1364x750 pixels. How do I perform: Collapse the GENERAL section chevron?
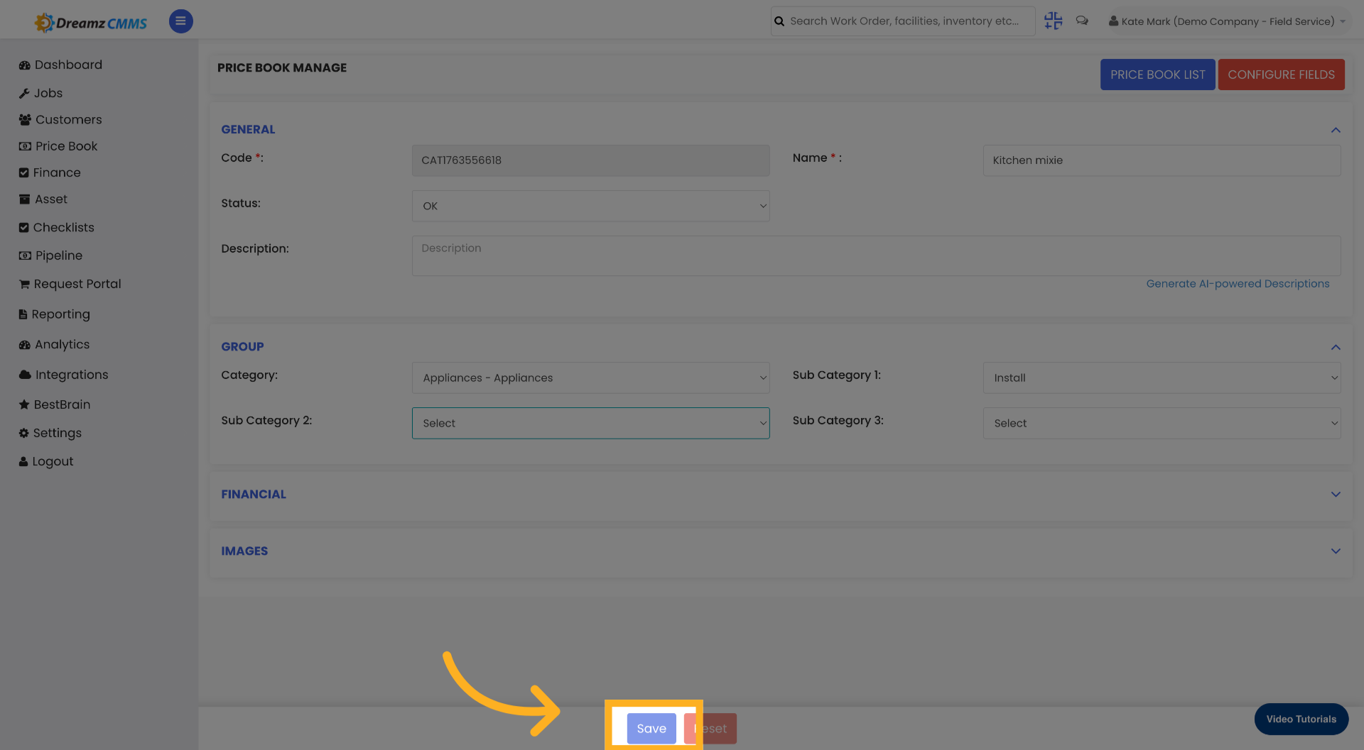(1335, 130)
